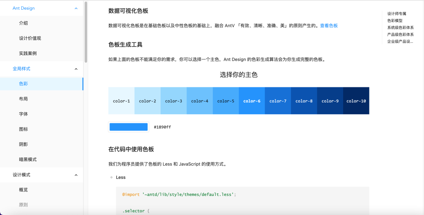Click the 数据可视化色板 heading
Viewport: 424px width, 215px height.
(x=128, y=11)
